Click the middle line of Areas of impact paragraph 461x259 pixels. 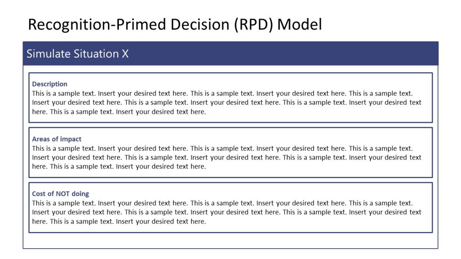pyautogui.click(x=226, y=157)
